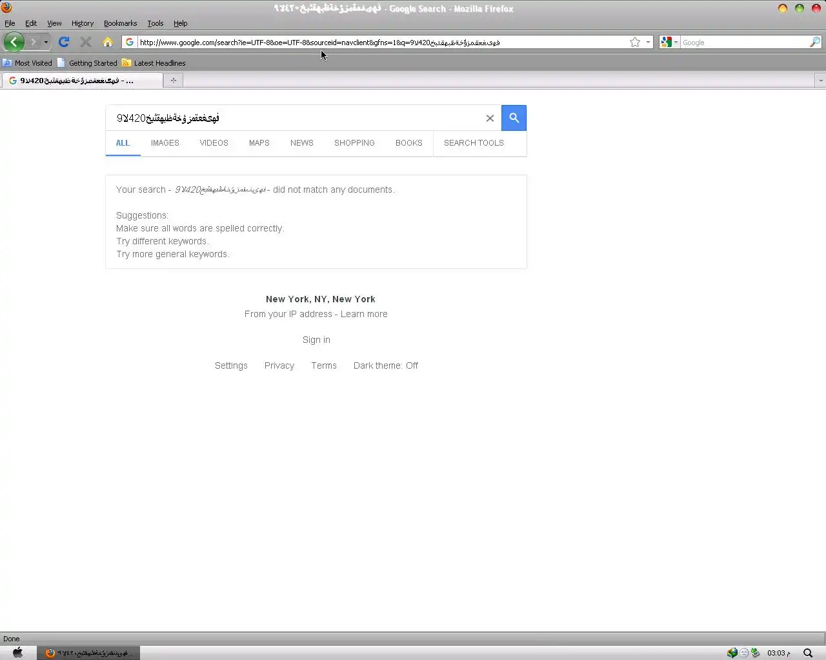Viewport: 826px width, 660px height.
Task: Switch to SHOPPING results
Action: (354, 143)
